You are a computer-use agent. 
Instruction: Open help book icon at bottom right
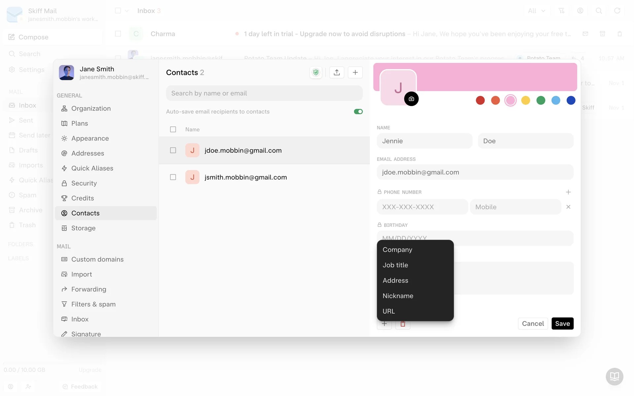(614, 376)
